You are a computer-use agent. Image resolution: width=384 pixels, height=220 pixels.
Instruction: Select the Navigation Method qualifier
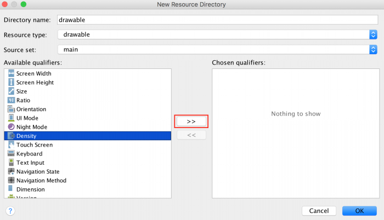(x=41, y=181)
